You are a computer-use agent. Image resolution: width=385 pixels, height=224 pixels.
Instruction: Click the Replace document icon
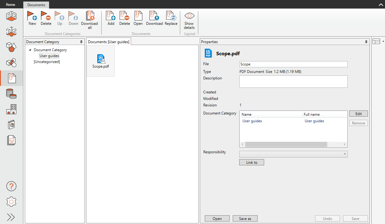coord(171,16)
